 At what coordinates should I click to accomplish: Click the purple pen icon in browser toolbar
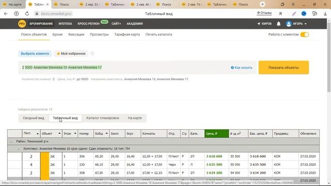(294, 14)
